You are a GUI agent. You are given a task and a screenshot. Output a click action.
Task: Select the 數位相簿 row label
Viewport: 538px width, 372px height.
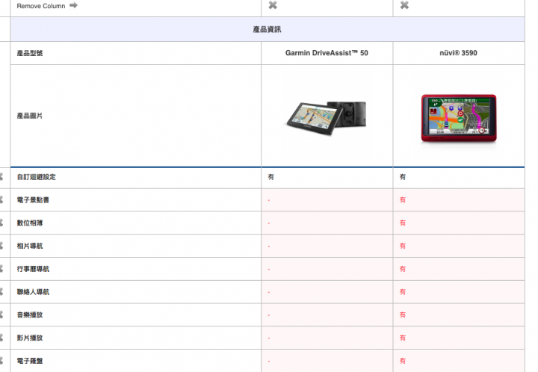pyautogui.click(x=30, y=223)
